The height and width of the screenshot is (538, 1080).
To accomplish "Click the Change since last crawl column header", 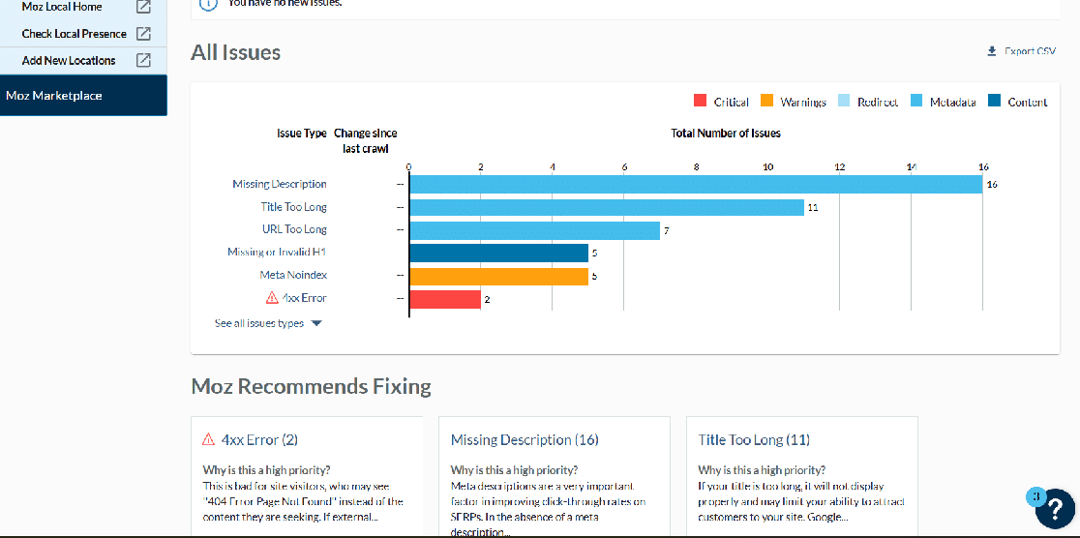I will point(365,140).
